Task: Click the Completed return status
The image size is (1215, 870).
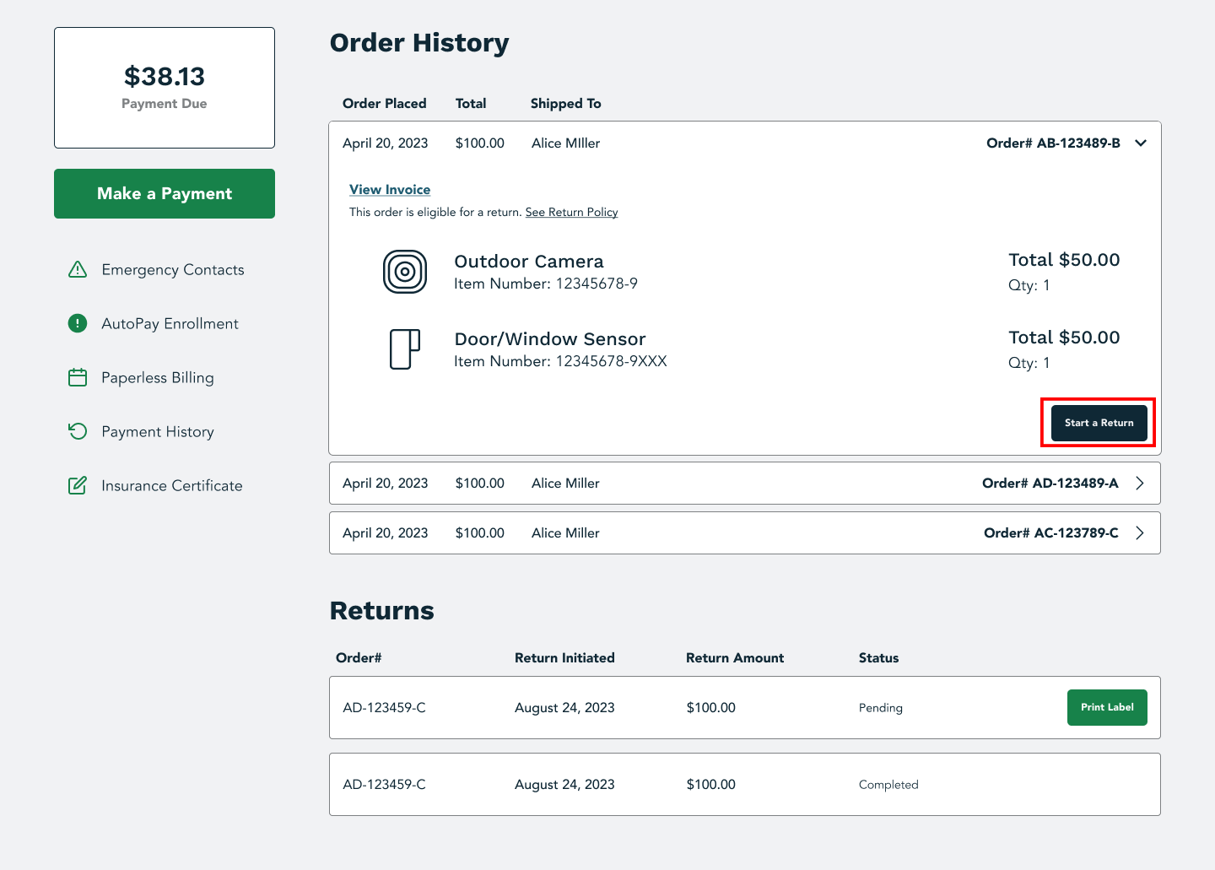Action: [x=888, y=785]
